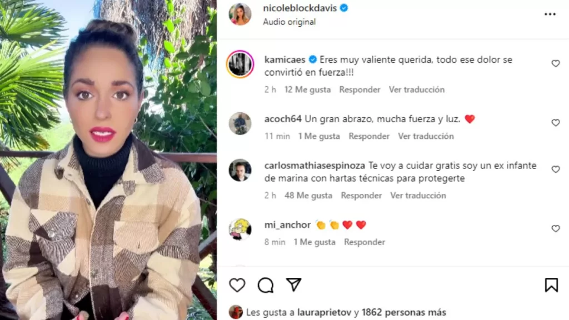Open the three-dot more options menu

point(550,14)
